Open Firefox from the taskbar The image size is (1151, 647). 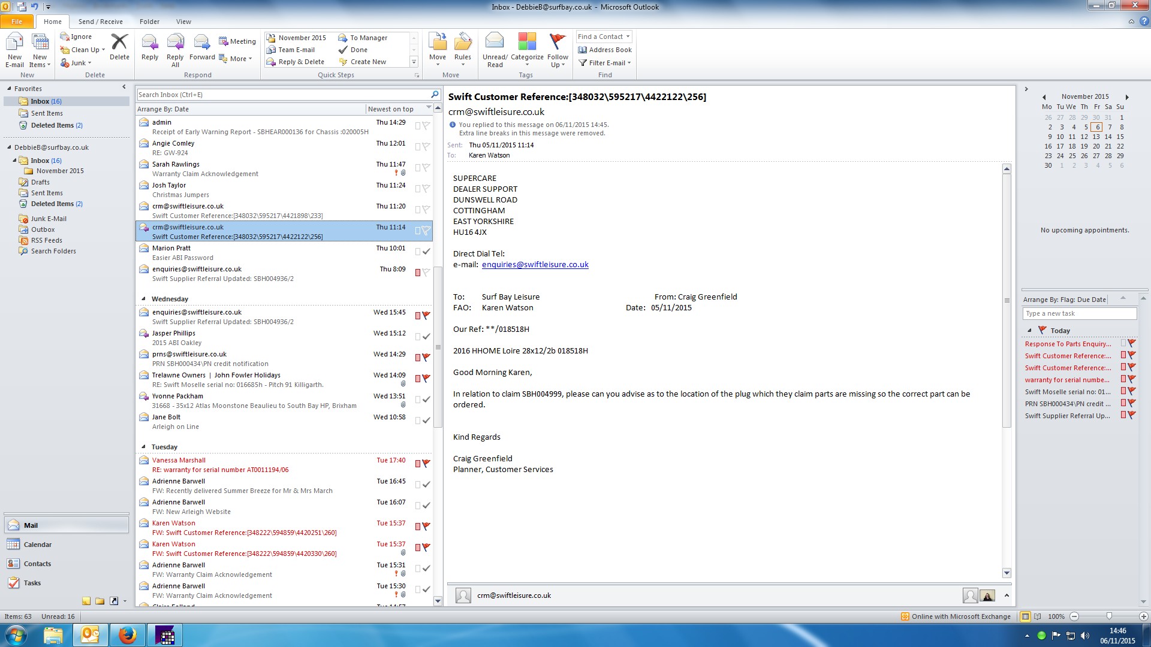(x=127, y=635)
